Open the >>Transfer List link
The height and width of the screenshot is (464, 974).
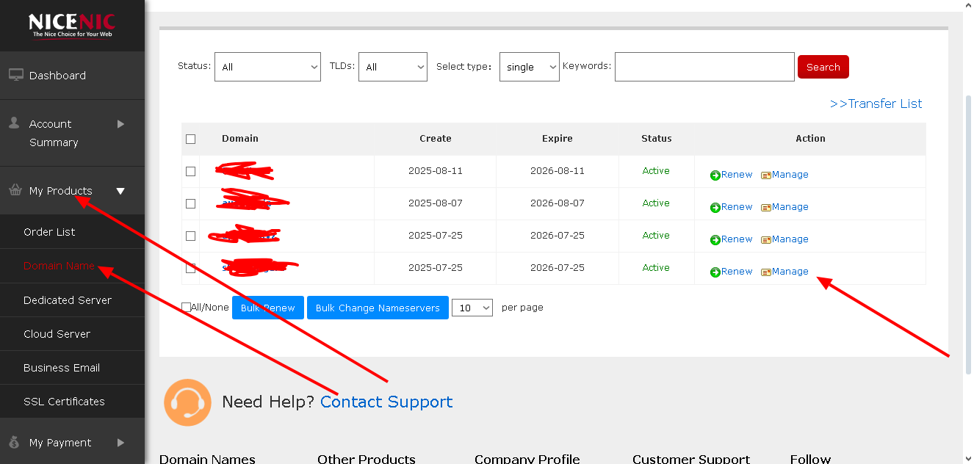click(x=876, y=104)
